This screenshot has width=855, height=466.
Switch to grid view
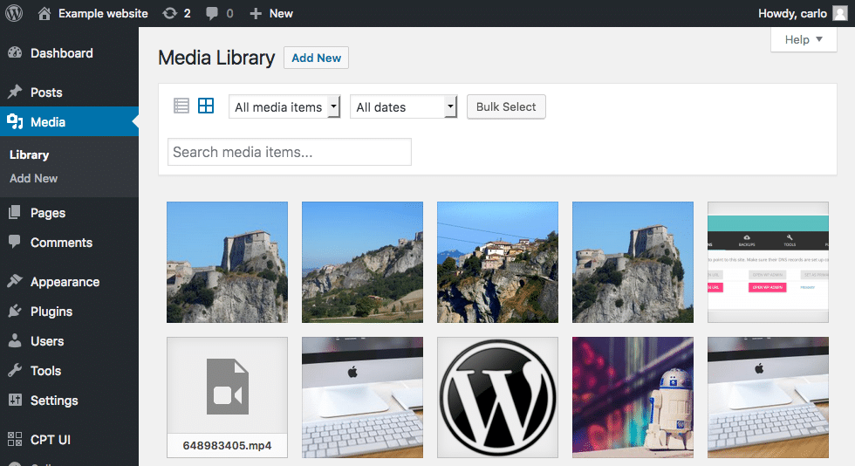tap(206, 106)
